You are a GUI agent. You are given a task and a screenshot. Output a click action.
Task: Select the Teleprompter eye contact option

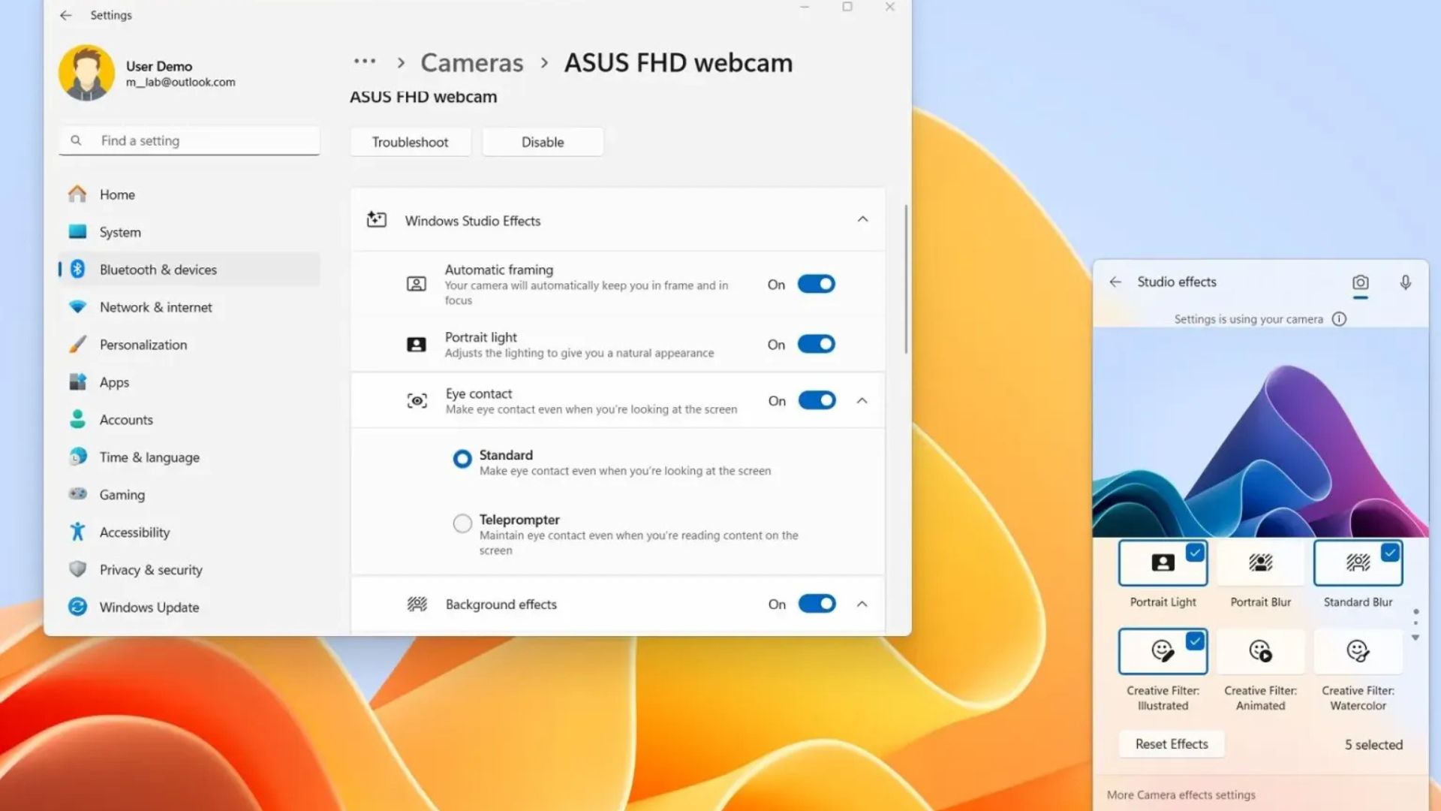[462, 523]
